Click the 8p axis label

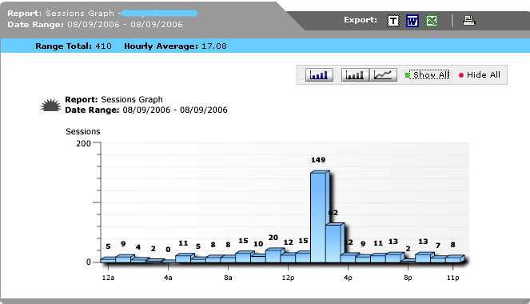tap(408, 278)
